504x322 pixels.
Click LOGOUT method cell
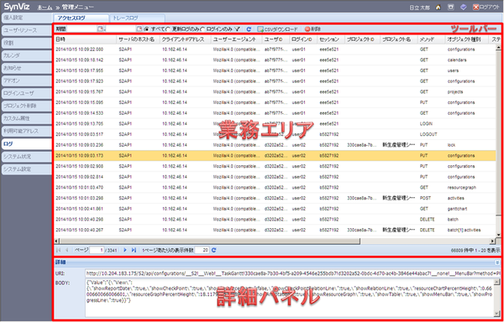pyautogui.click(x=428, y=134)
